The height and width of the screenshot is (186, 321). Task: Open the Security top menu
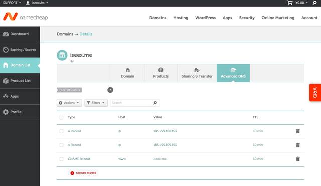247,18
